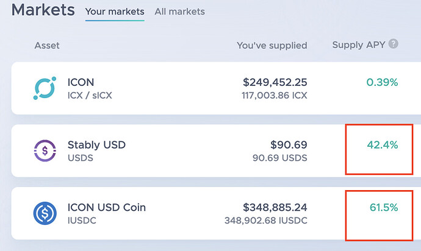421x251 pixels.
Task: Click the Stably USD purple coin icon
Action: (45, 150)
